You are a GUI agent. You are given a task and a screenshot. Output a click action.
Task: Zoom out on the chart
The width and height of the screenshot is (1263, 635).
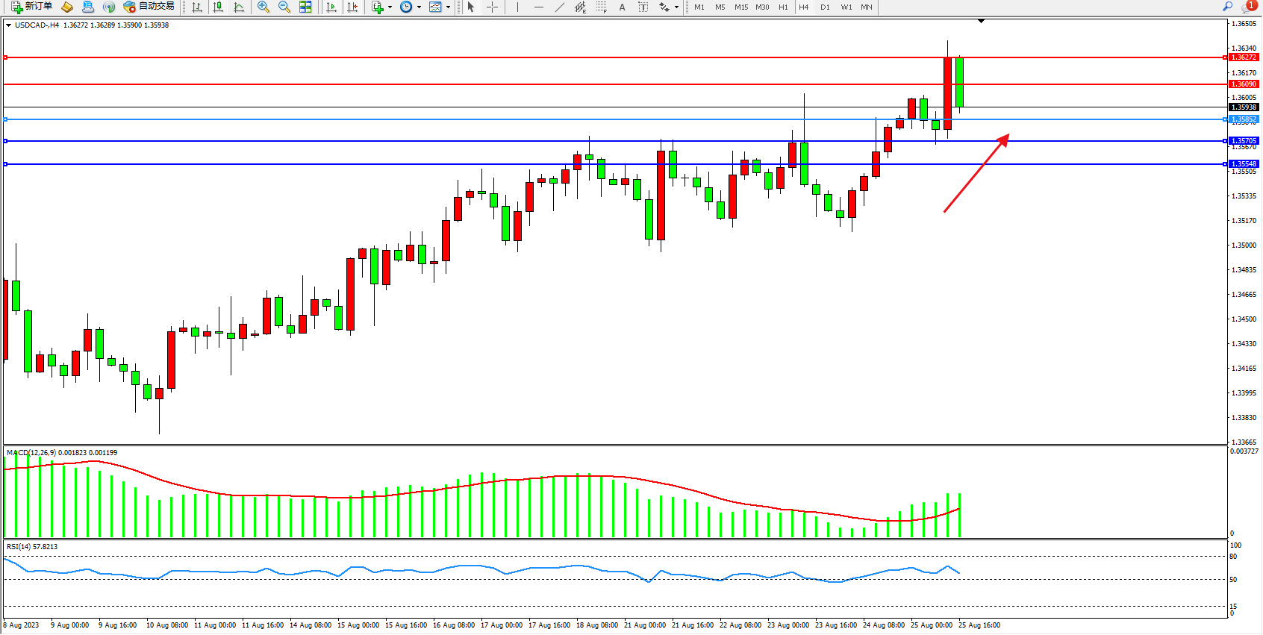tap(284, 7)
